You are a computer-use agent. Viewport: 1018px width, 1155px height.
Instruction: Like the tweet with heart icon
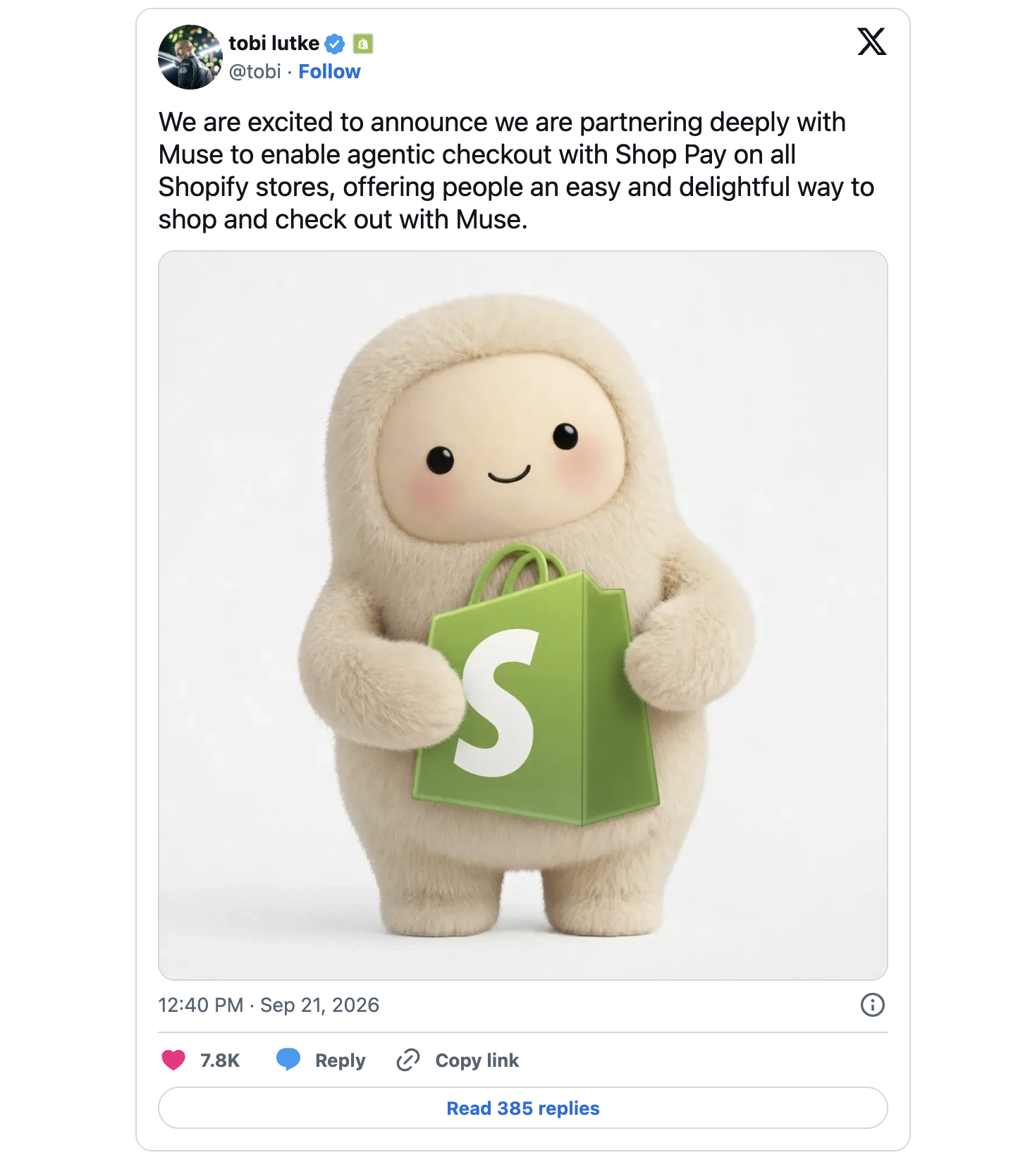[173, 1060]
